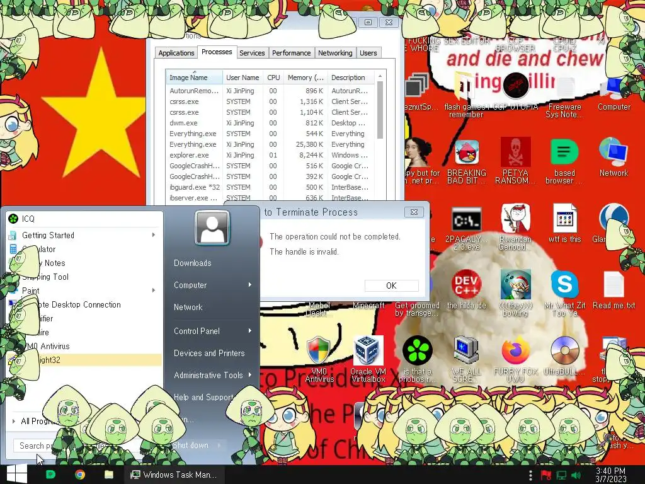Open Devices and Printers
This screenshot has width=645, height=484.
pos(209,353)
